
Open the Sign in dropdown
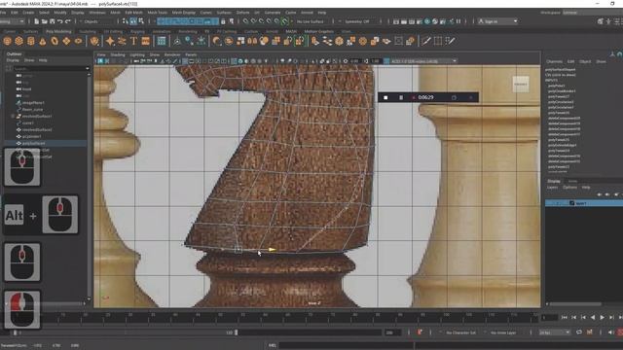pyautogui.click(x=497, y=21)
